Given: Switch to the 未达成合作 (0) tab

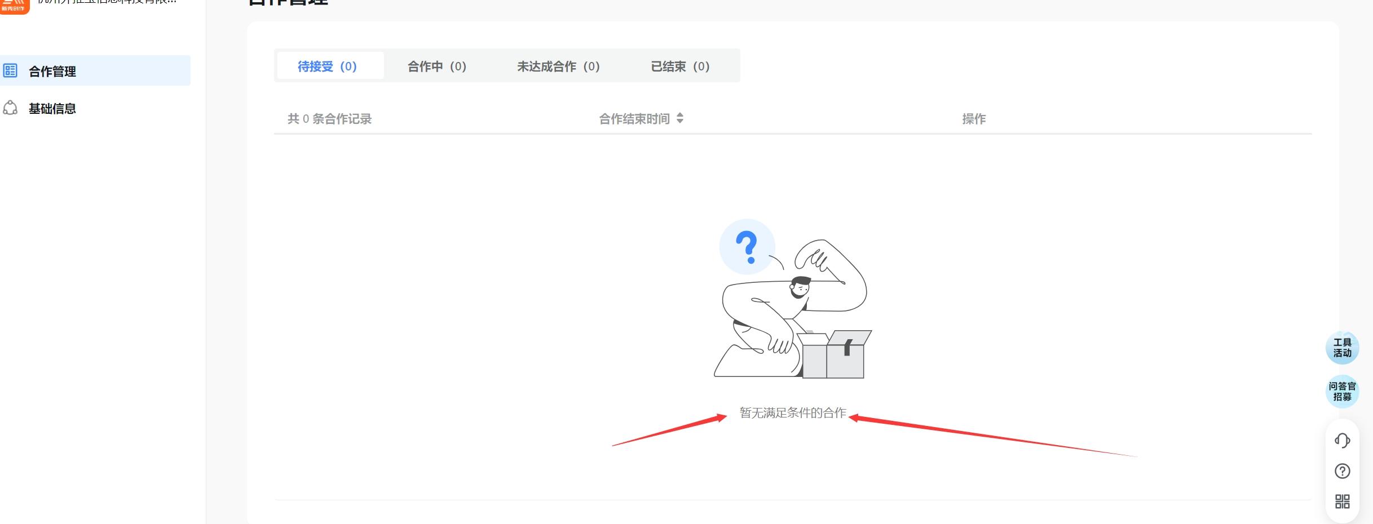Looking at the screenshot, I should (x=558, y=66).
